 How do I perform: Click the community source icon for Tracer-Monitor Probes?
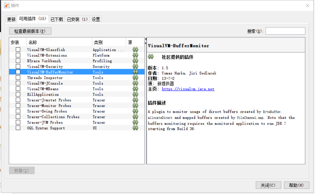pos(135,106)
